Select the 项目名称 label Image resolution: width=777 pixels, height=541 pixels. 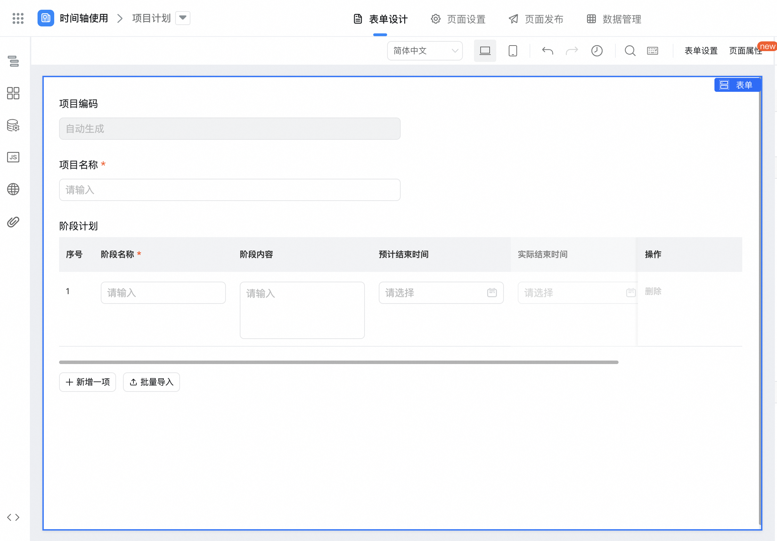79,165
